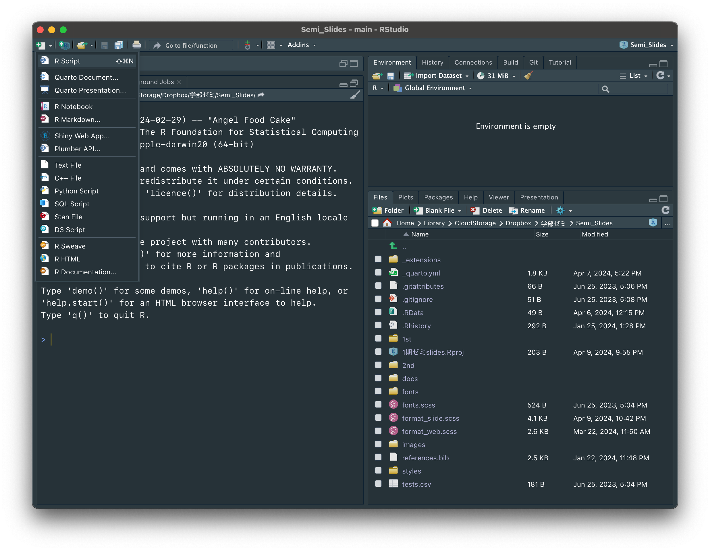Choose Quarto Presentation from the new file menu
Viewport: 710px width, 551px height.
[90, 90]
